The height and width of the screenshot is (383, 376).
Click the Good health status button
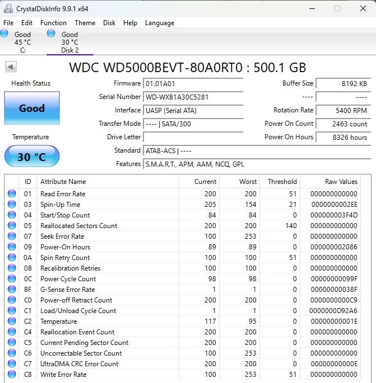tap(32, 108)
